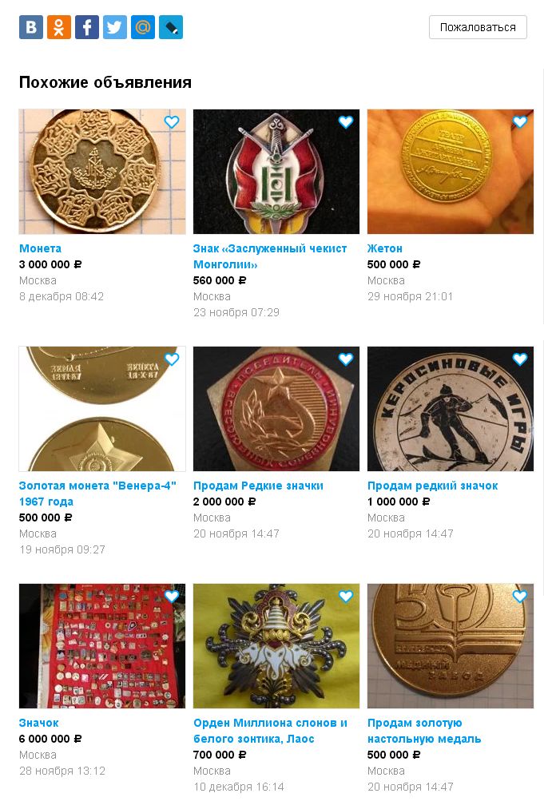544x805 pixels.
Task: Open Золотая монета "Венера-4" listing link
Action: (x=97, y=494)
